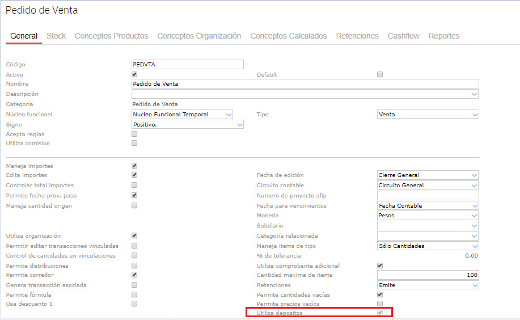
Task: Click the Cantidad maxima de items field
Action: [428, 275]
